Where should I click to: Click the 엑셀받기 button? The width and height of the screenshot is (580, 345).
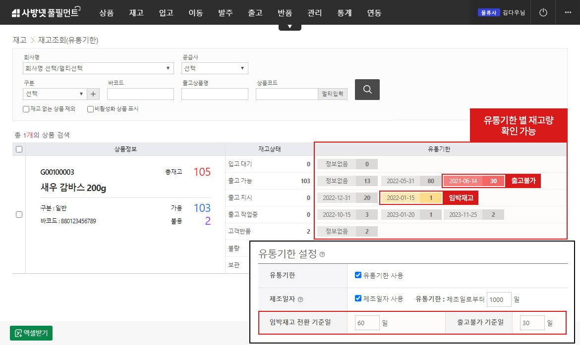coord(31,333)
